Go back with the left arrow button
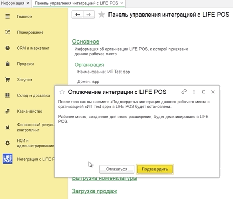The width and height of the screenshot is (233, 199). pos(77,15)
